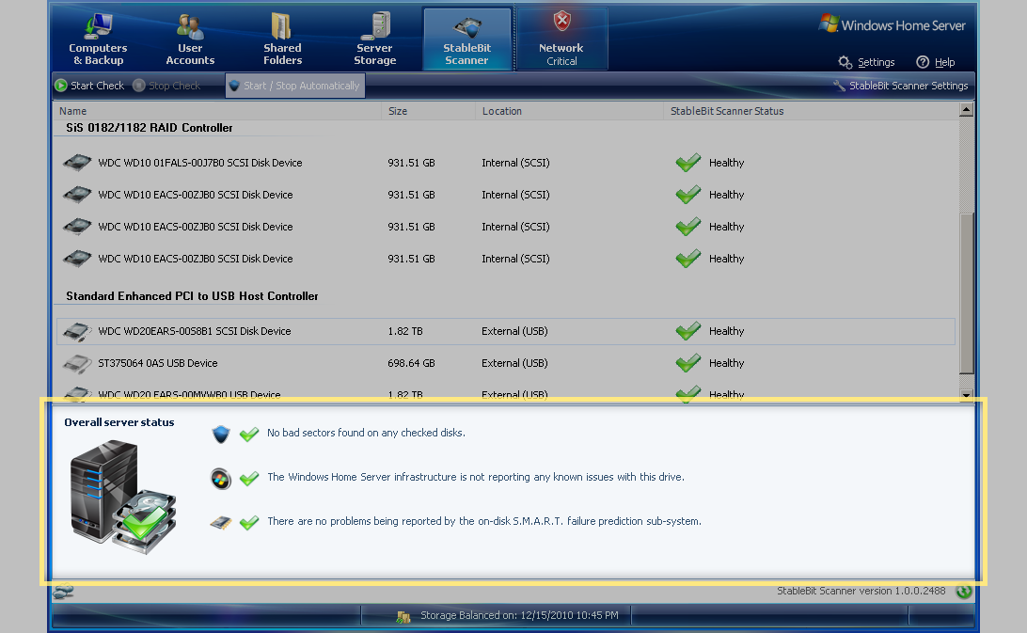Click the Standard Enhanced PCI to USB Host Controller header
Screen dimensions: 1027x633
point(192,296)
